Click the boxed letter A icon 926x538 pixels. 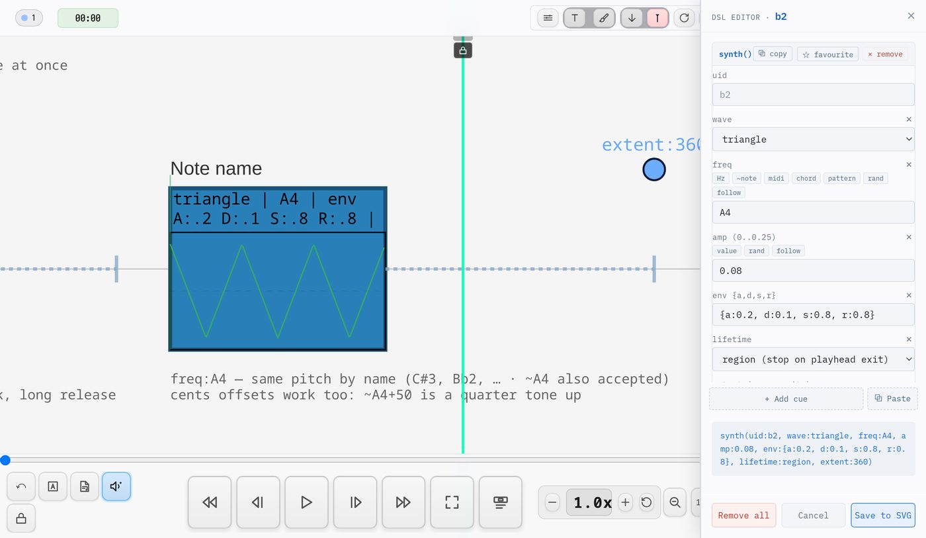click(53, 486)
